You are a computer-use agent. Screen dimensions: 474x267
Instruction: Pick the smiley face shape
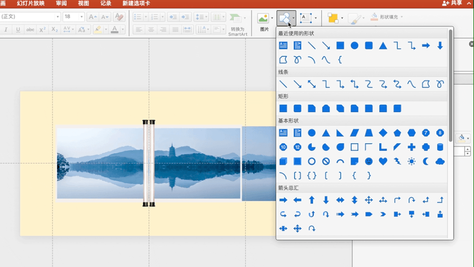(369, 162)
